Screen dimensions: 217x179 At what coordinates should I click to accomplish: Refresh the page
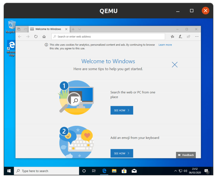36,37
